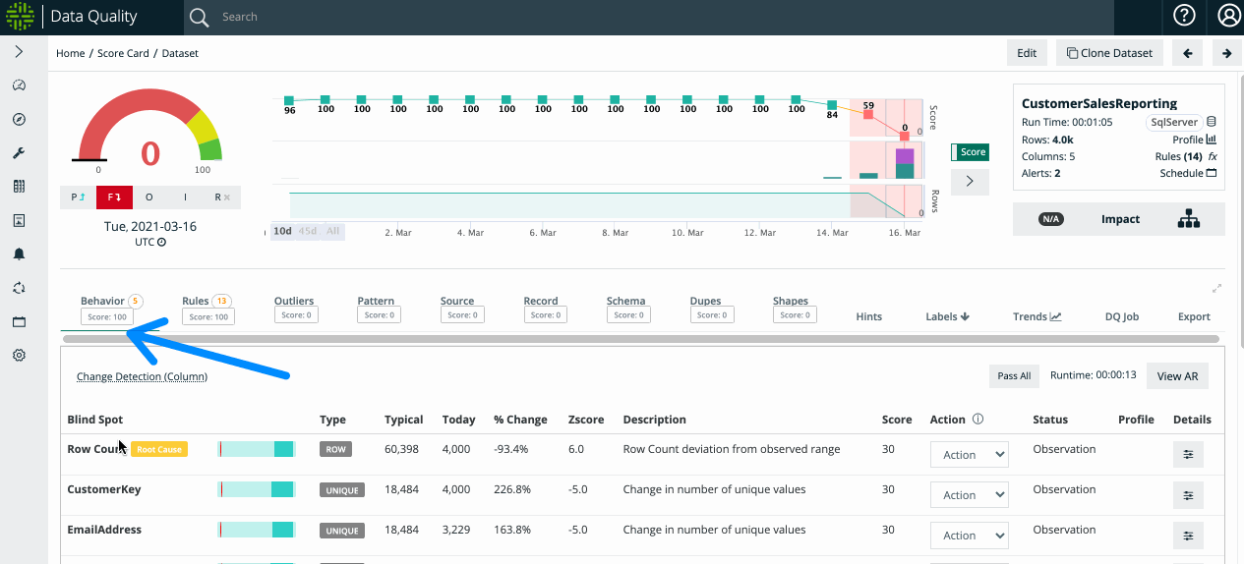Click the user profile icon
This screenshot has height=564, width=1244.
1228,16
